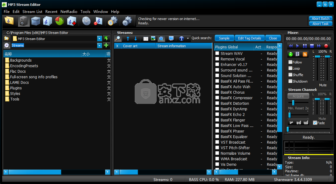Screen dimensions: 336x184
Task: Open the Tools menu
Action: point(85,12)
